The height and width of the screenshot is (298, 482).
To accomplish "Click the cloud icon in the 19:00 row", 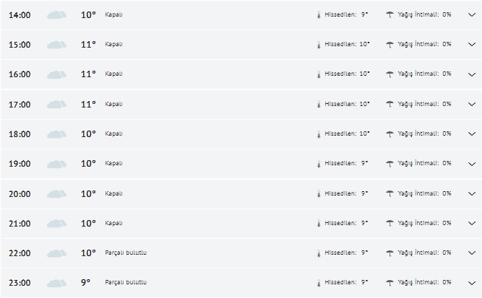I will pyautogui.click(x=56, y=164).
